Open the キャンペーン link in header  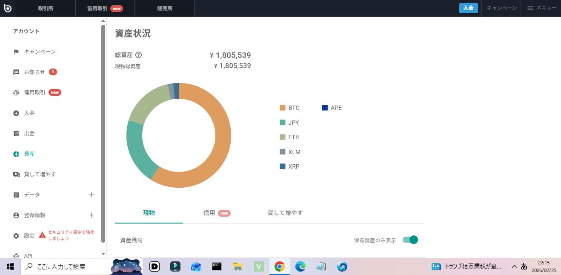pyautogui.click(x=501, y=8)
